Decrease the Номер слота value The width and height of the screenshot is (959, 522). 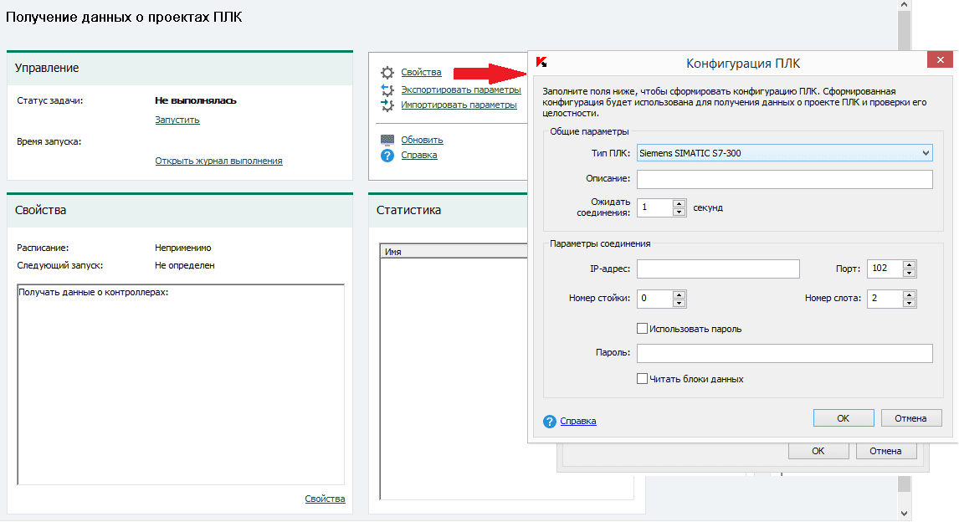[x=910, y=303]
